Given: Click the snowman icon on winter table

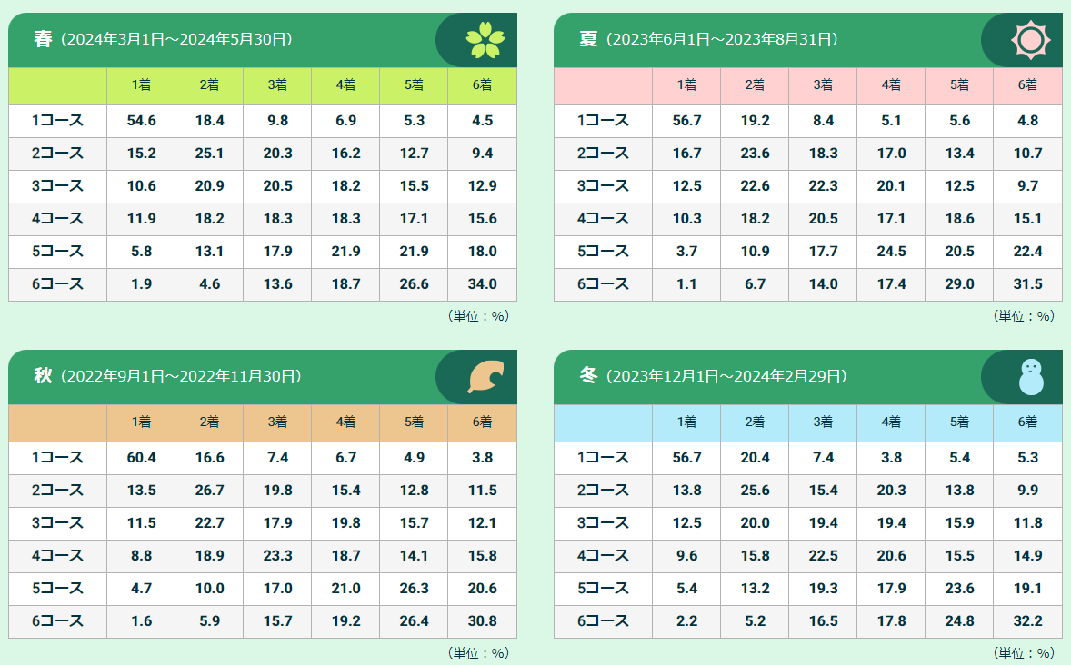Looking at the screenshot, I should click(1031, 377).
